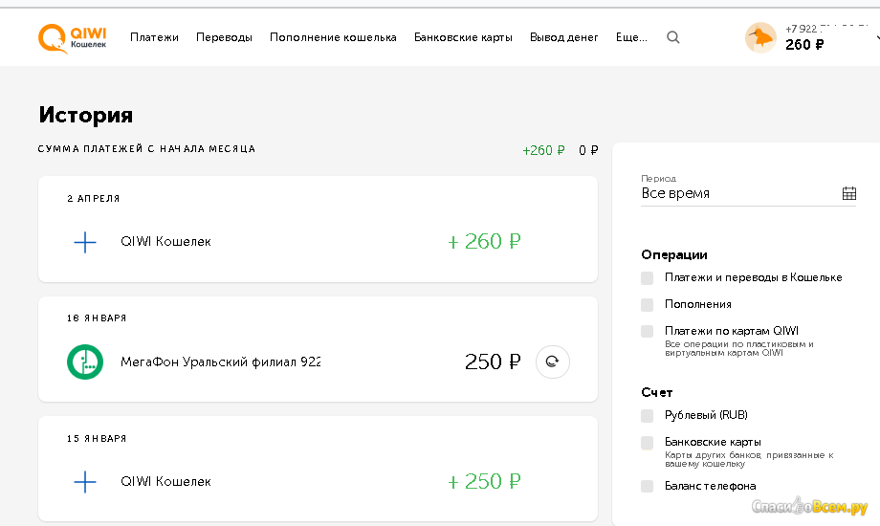Click the 260 ₽ wallet balance in header
880x526 pixels.
804,45
